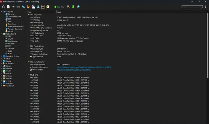
Task: Select BIOS in the tree
Action: tap(10, 51)
